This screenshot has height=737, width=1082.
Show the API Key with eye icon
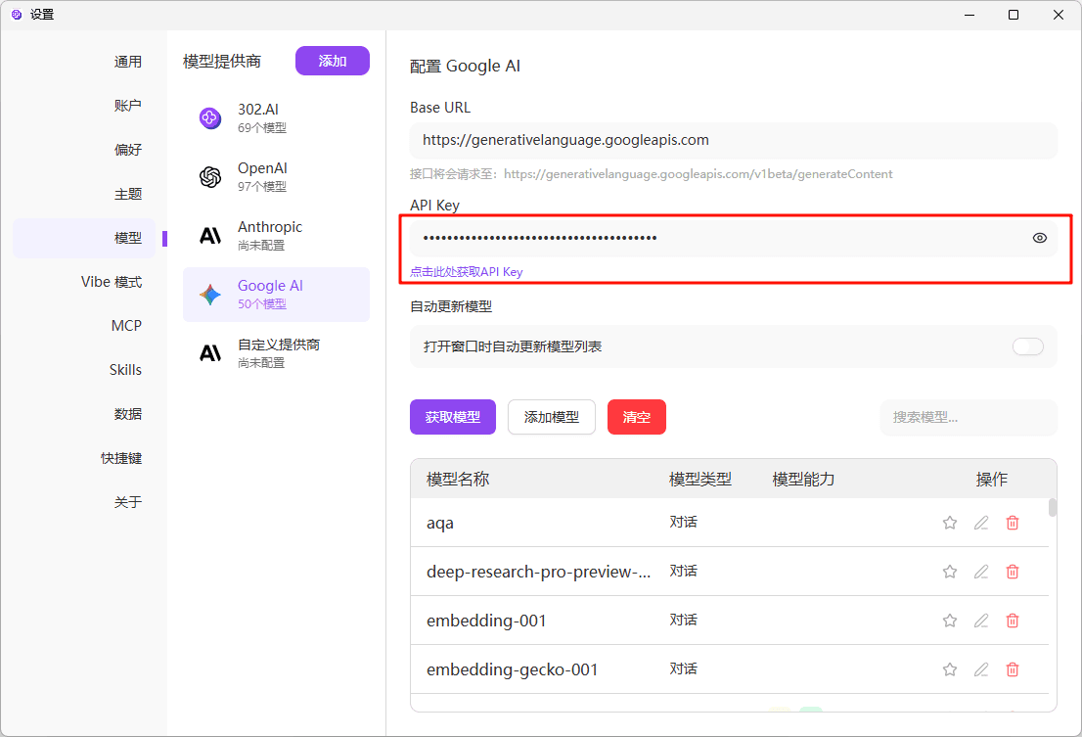pyautogui.click(x=1039, y=238)
